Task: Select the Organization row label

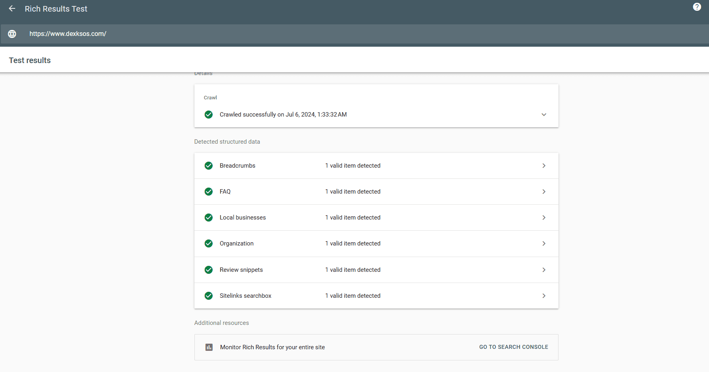Action: 237,243
